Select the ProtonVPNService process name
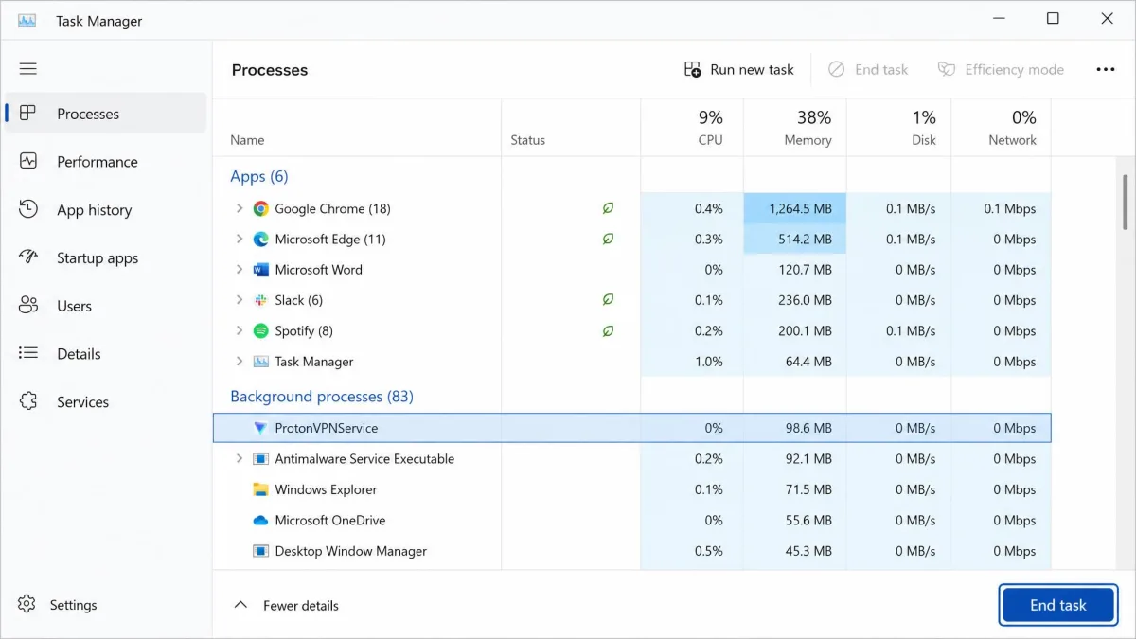This screenshot has height=639, width=1136. 327,428
